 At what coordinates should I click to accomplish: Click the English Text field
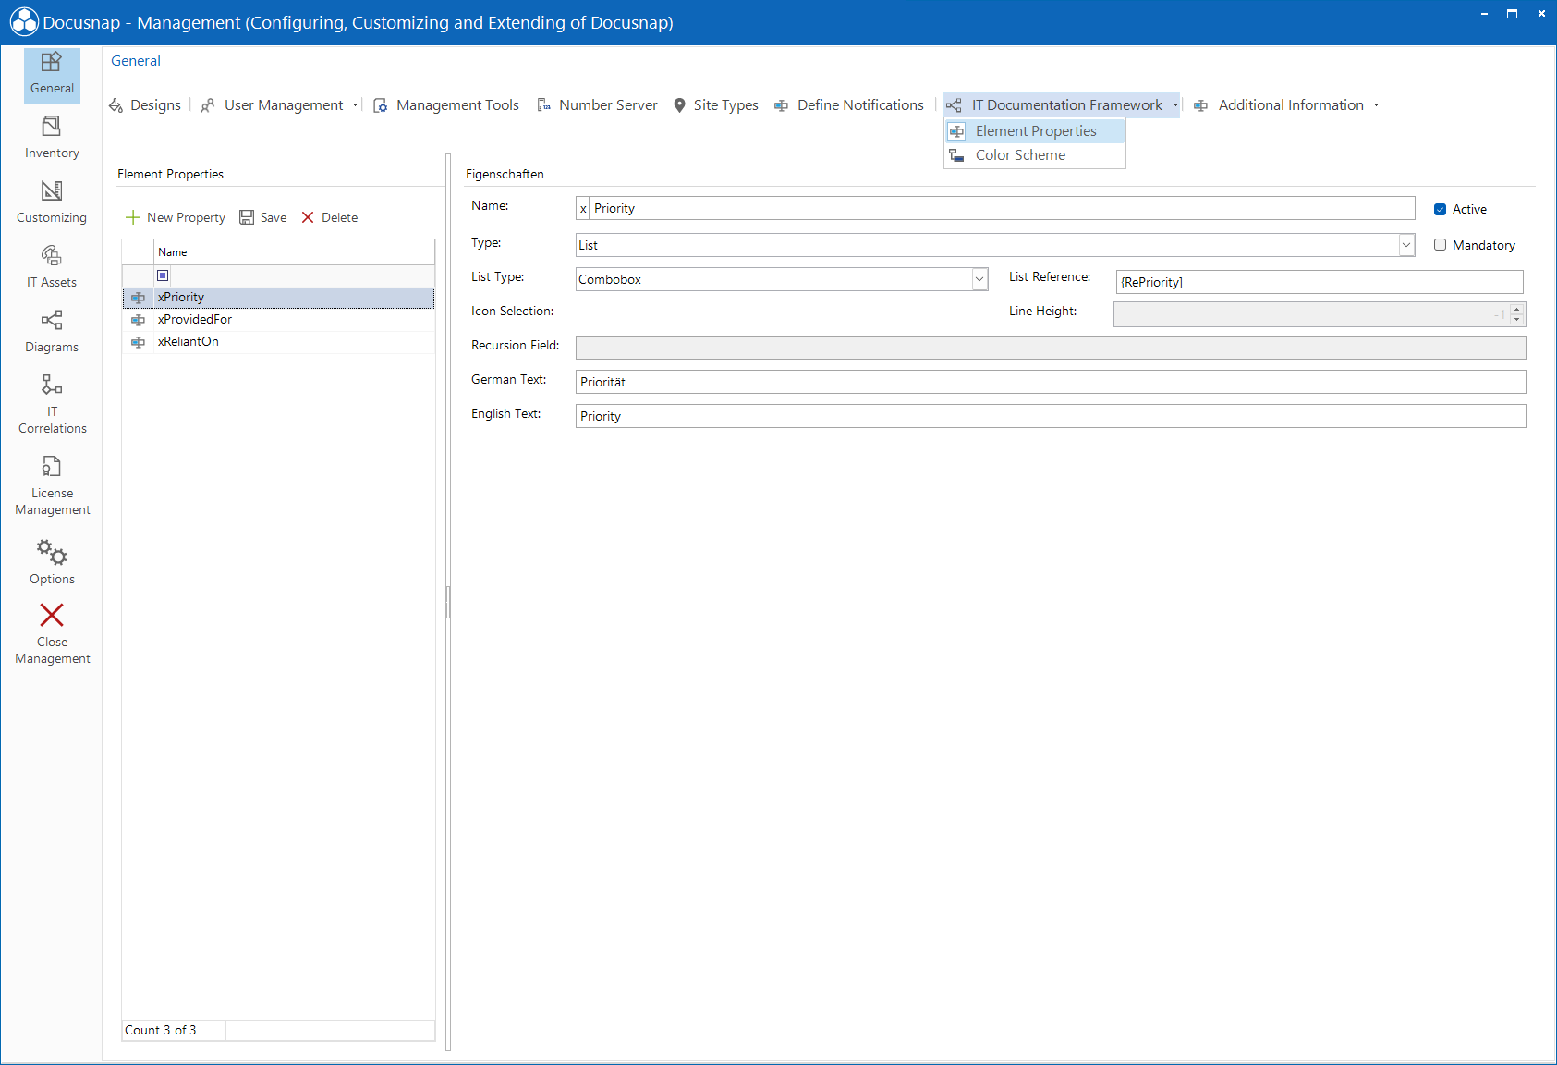pyautogui.click(x=1051, y=416)
